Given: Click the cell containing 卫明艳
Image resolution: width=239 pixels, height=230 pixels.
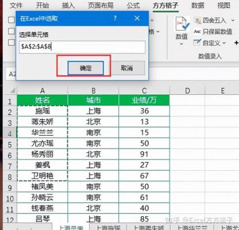Looking at the screenshot, I should (x=43, y=176).
